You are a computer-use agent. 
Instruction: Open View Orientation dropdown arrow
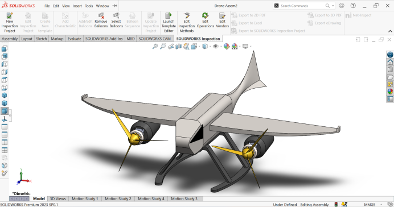point(199,47)
